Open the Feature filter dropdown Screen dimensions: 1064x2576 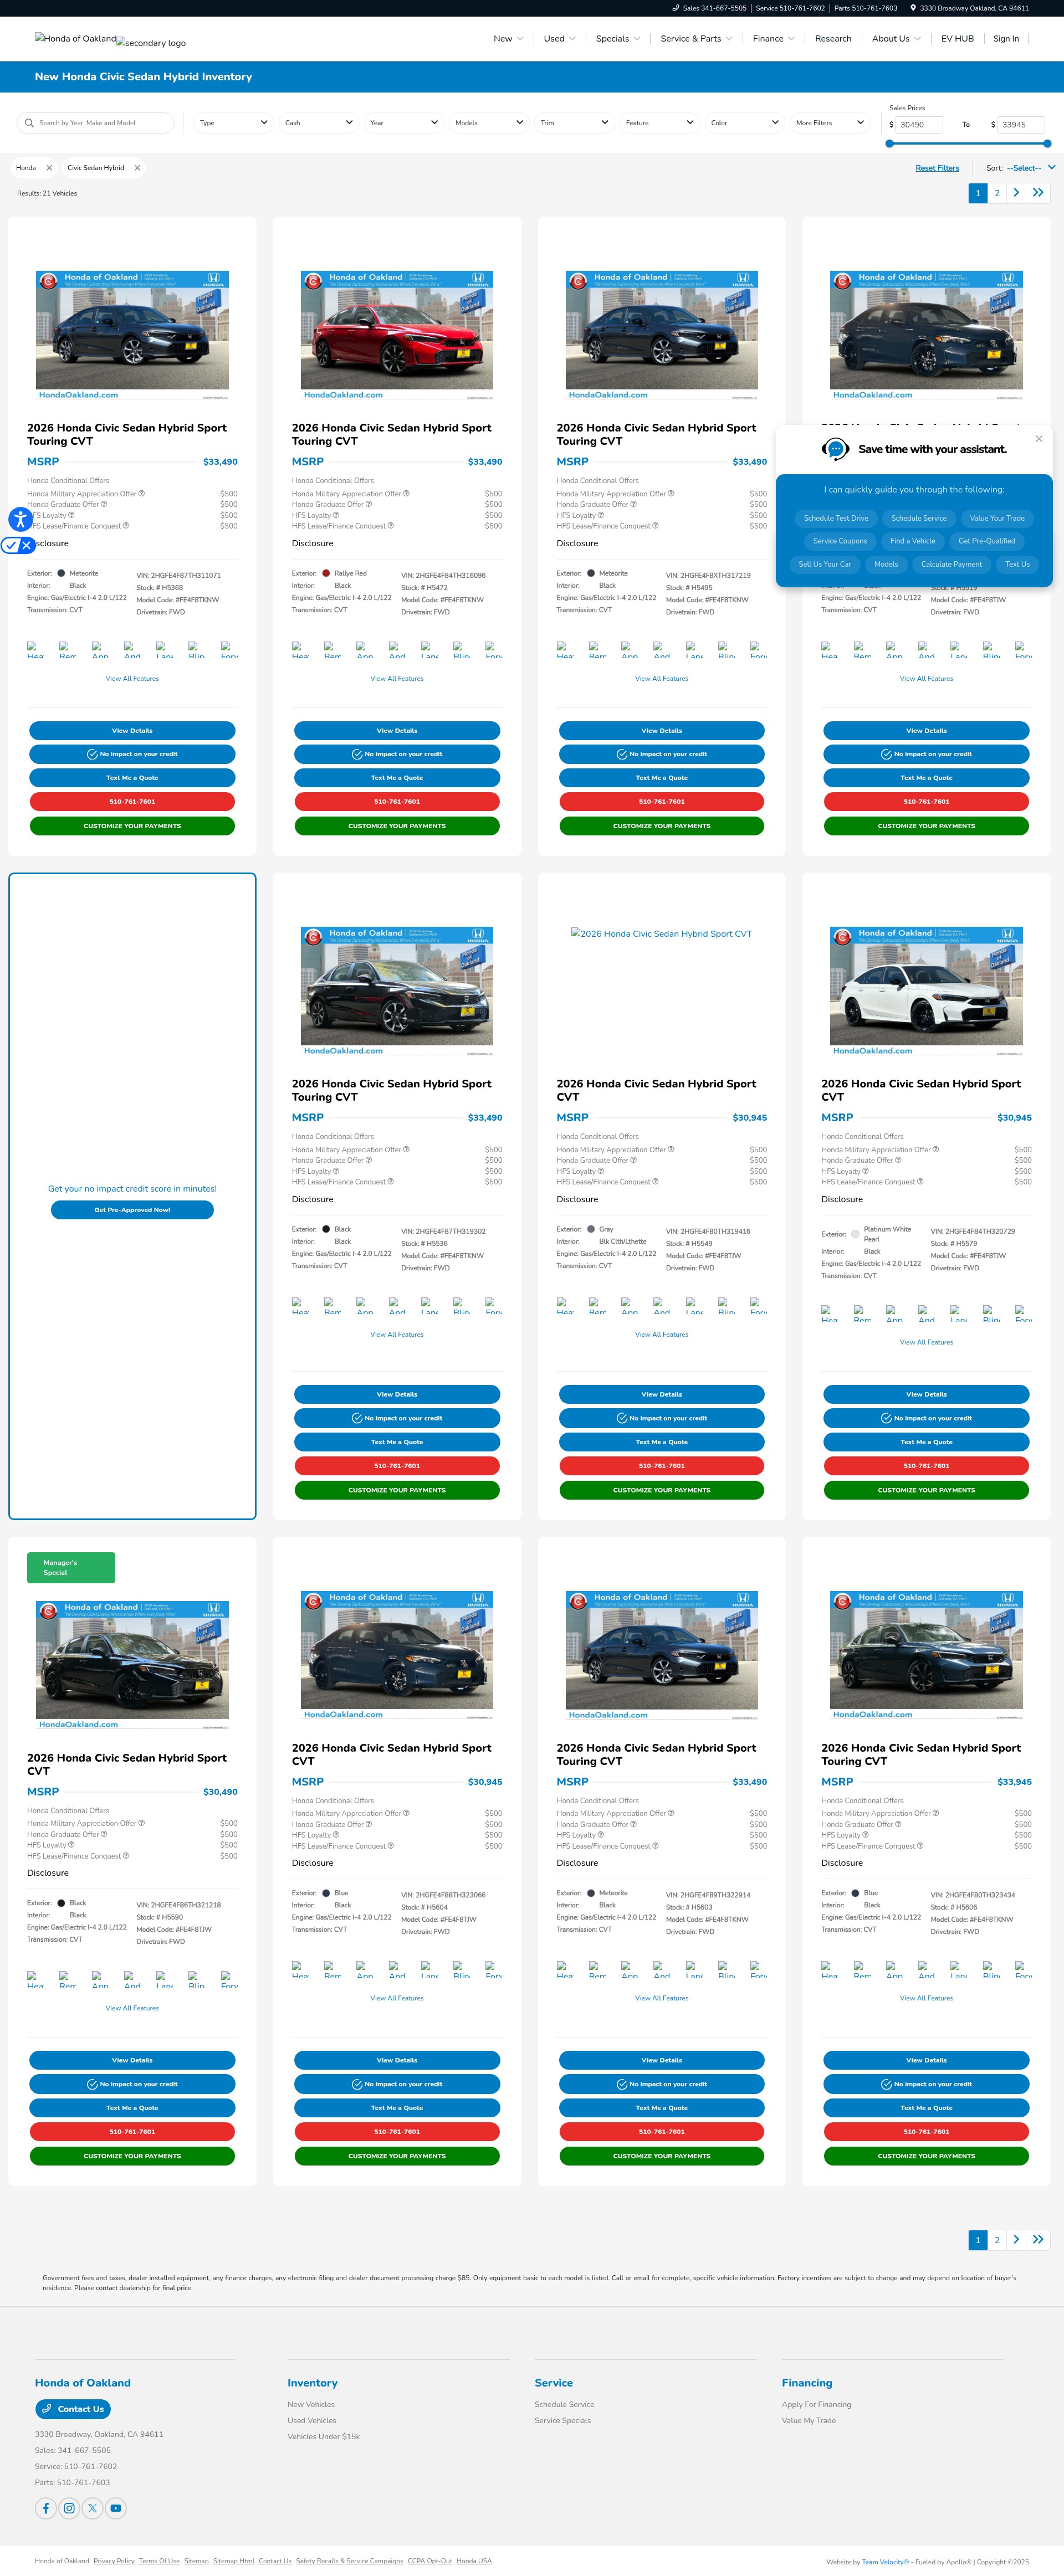[660, 123]
